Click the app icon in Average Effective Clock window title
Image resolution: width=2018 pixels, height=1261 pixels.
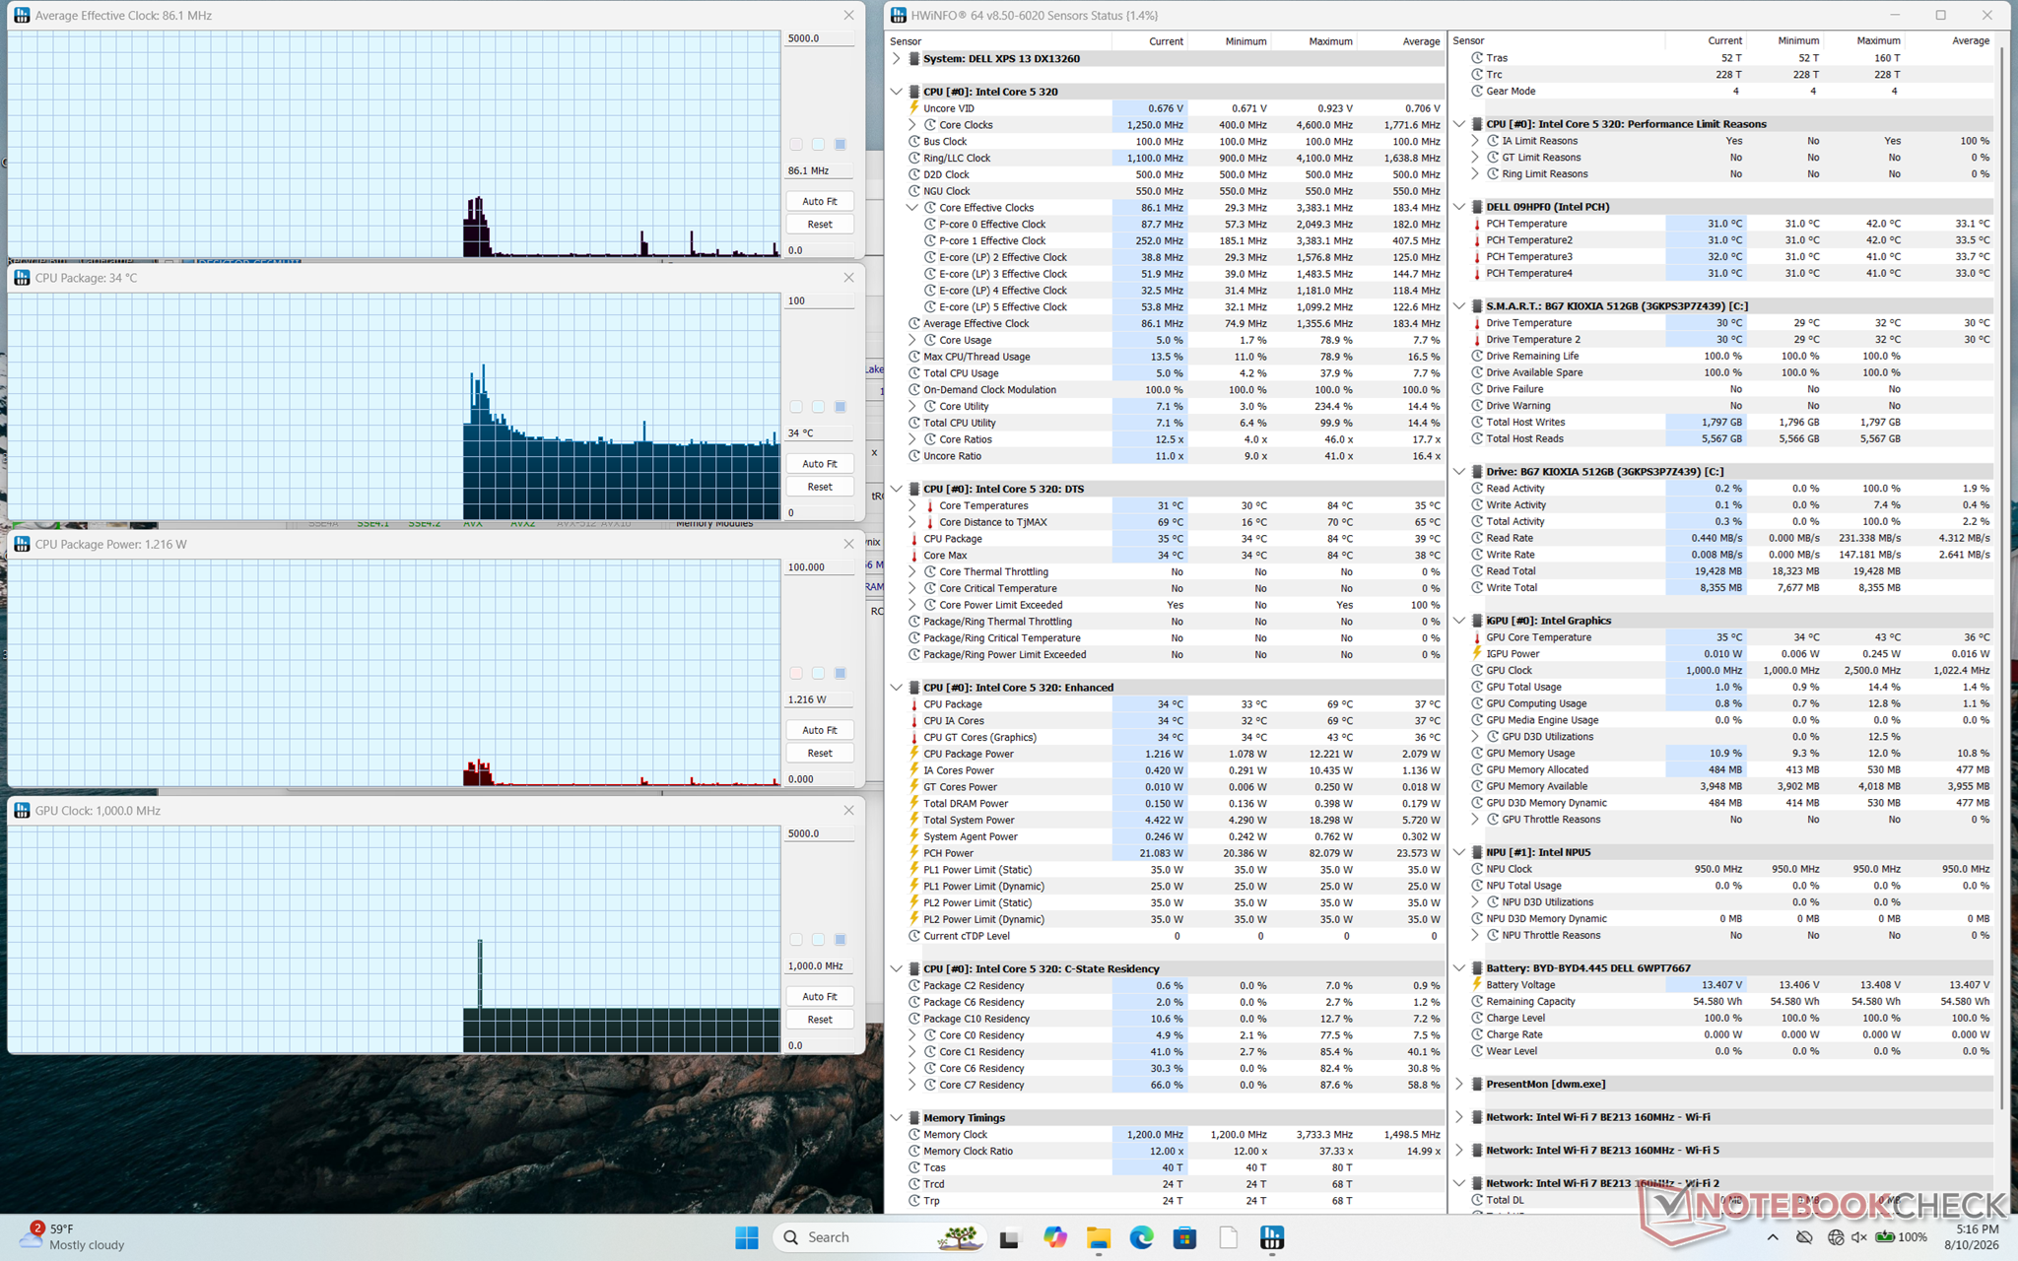(x=22, y=15)
